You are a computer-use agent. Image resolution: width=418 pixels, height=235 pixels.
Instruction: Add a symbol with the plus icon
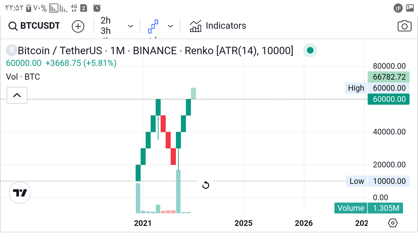78,26
